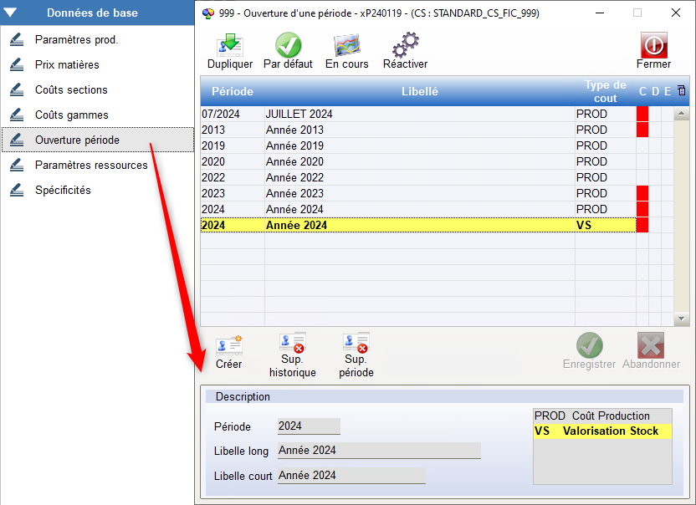Click the Sup. période icon
696x505 pixels.
pos(356,344)
